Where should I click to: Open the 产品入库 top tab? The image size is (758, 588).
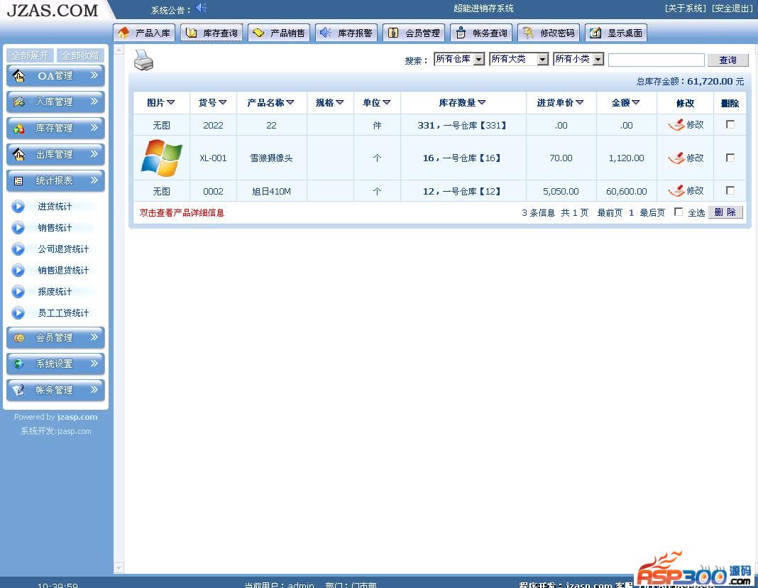144,33
